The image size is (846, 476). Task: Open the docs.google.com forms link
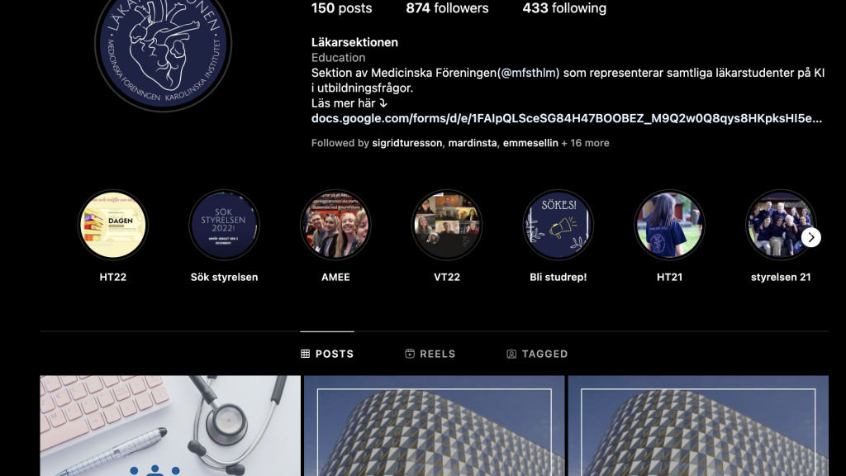point(567,118)
